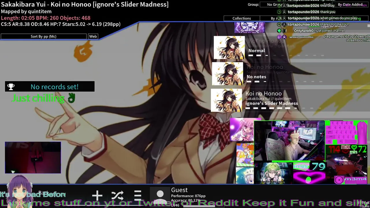Pick a random beatmap with shuffle icon
The height and width of the screenshot is (208, 370).
point(117,196)
